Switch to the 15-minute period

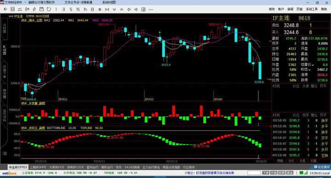click(78, 9)
